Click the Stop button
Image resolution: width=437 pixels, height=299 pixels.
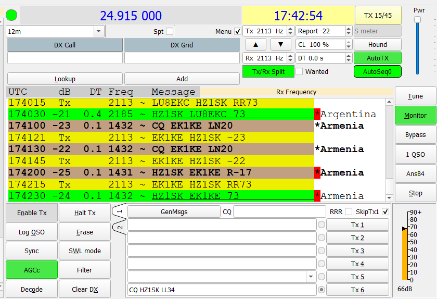coord(415,193)
